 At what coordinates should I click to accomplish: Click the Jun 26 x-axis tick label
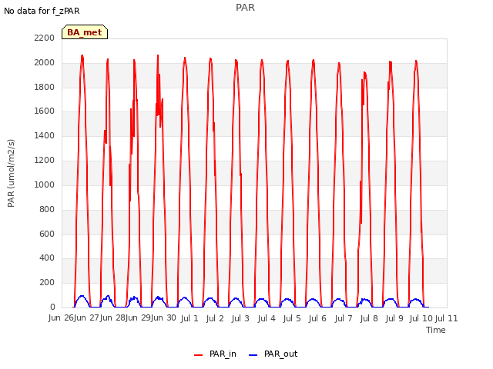pyautogui.click(x=61, y=318)
